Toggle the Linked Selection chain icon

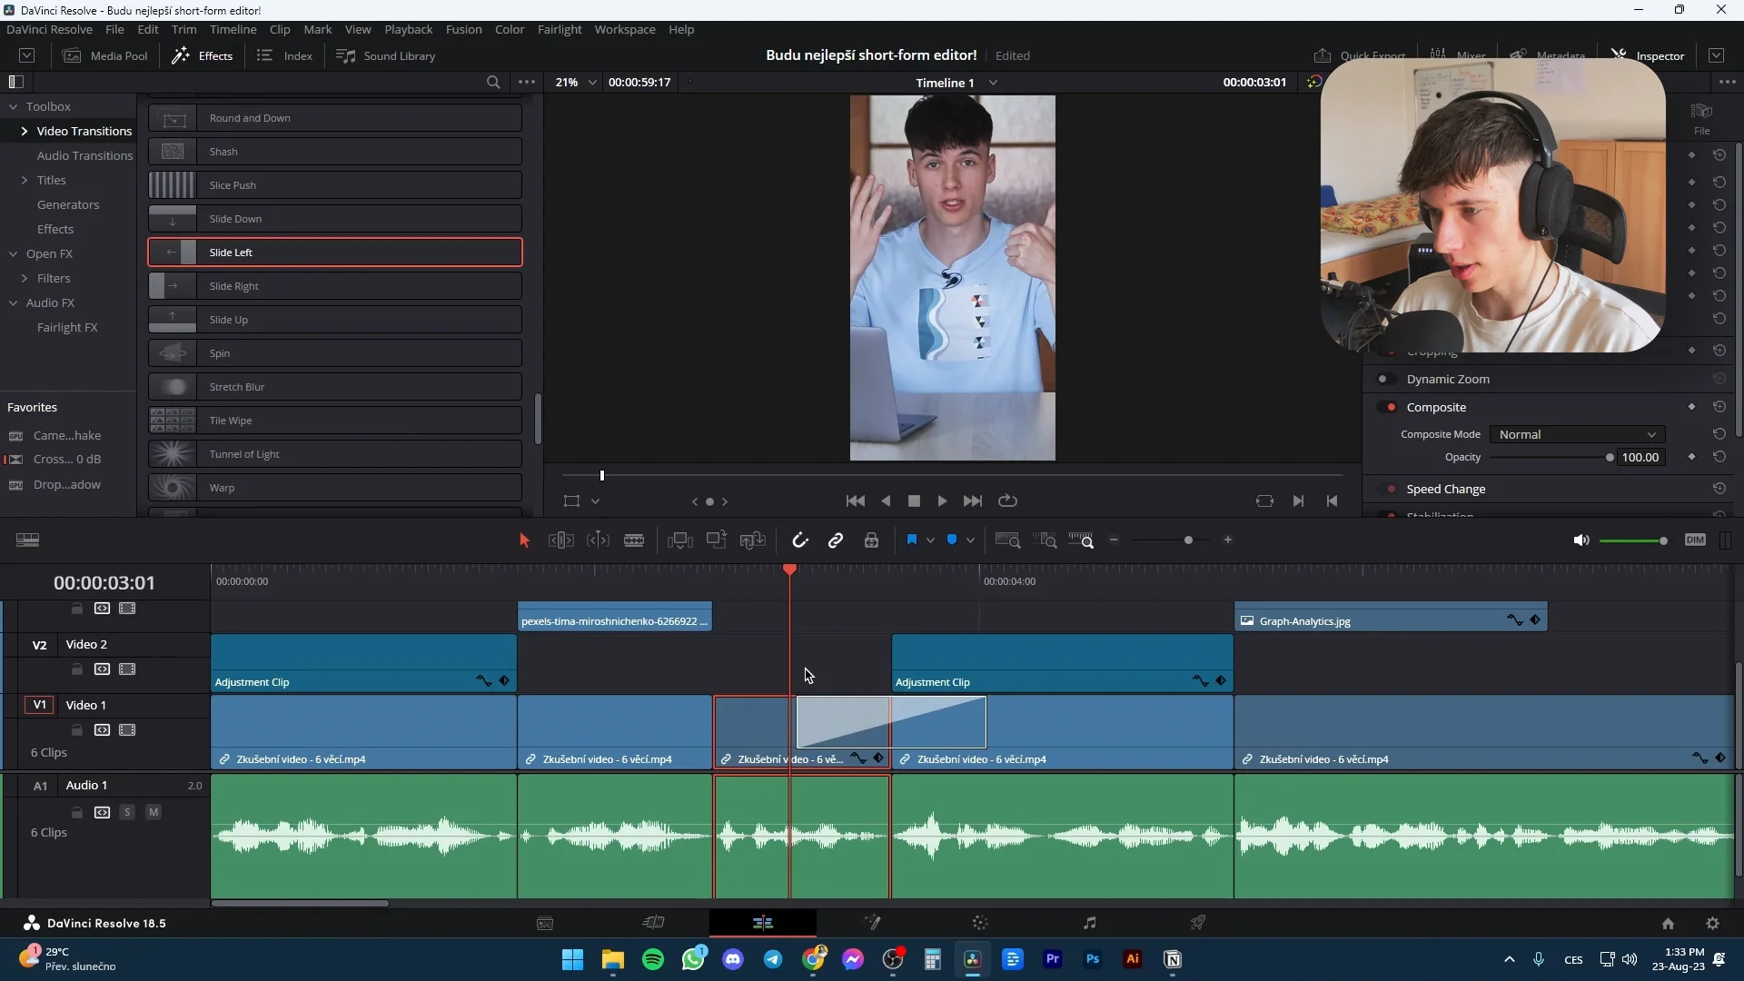(836, 540)
